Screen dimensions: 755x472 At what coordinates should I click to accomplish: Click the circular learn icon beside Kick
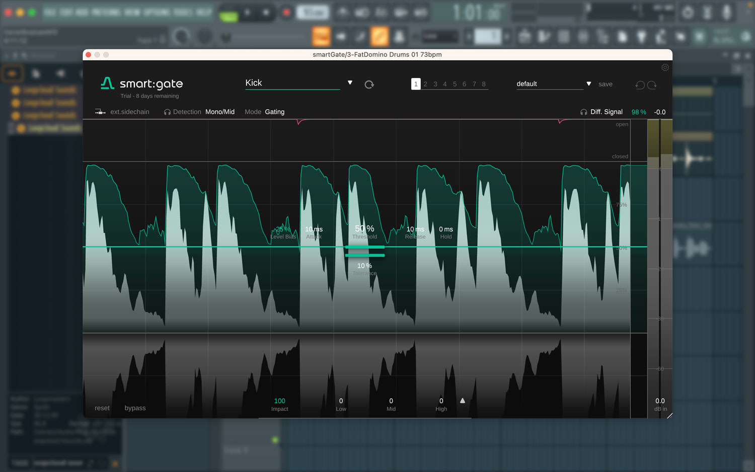pos(369,85)
